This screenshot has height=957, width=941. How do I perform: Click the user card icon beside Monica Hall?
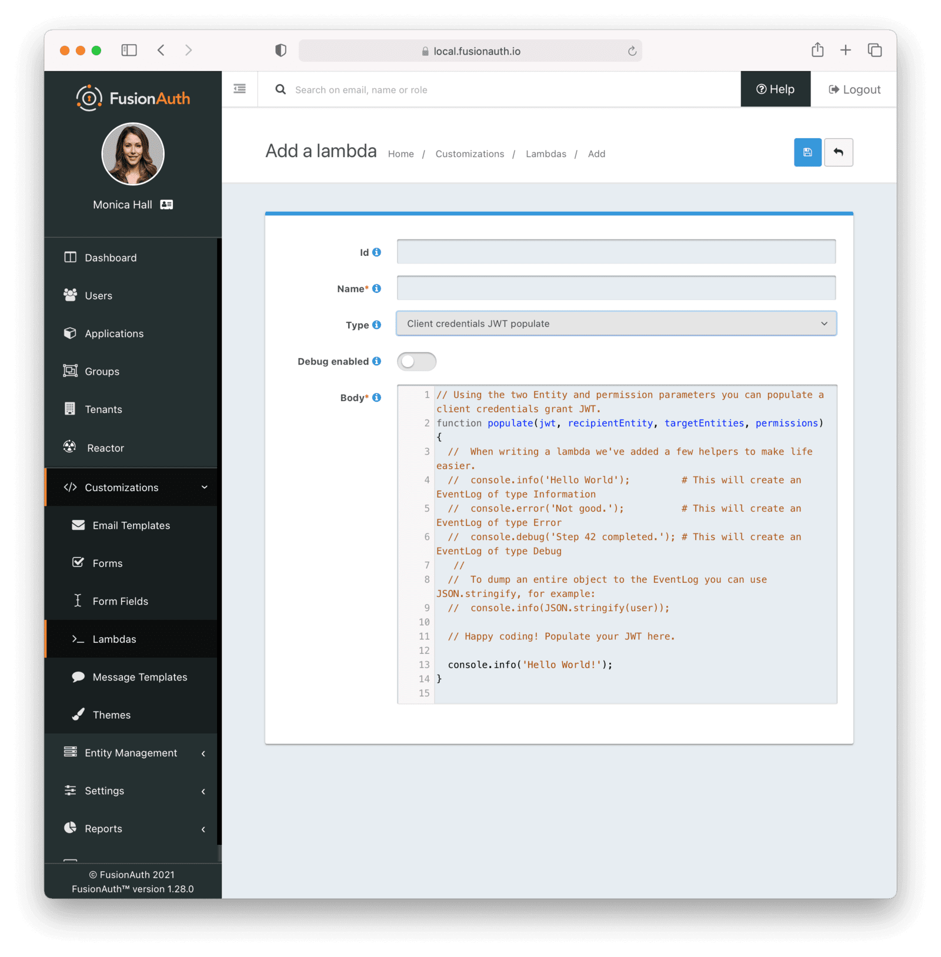(x=167, y=205)
